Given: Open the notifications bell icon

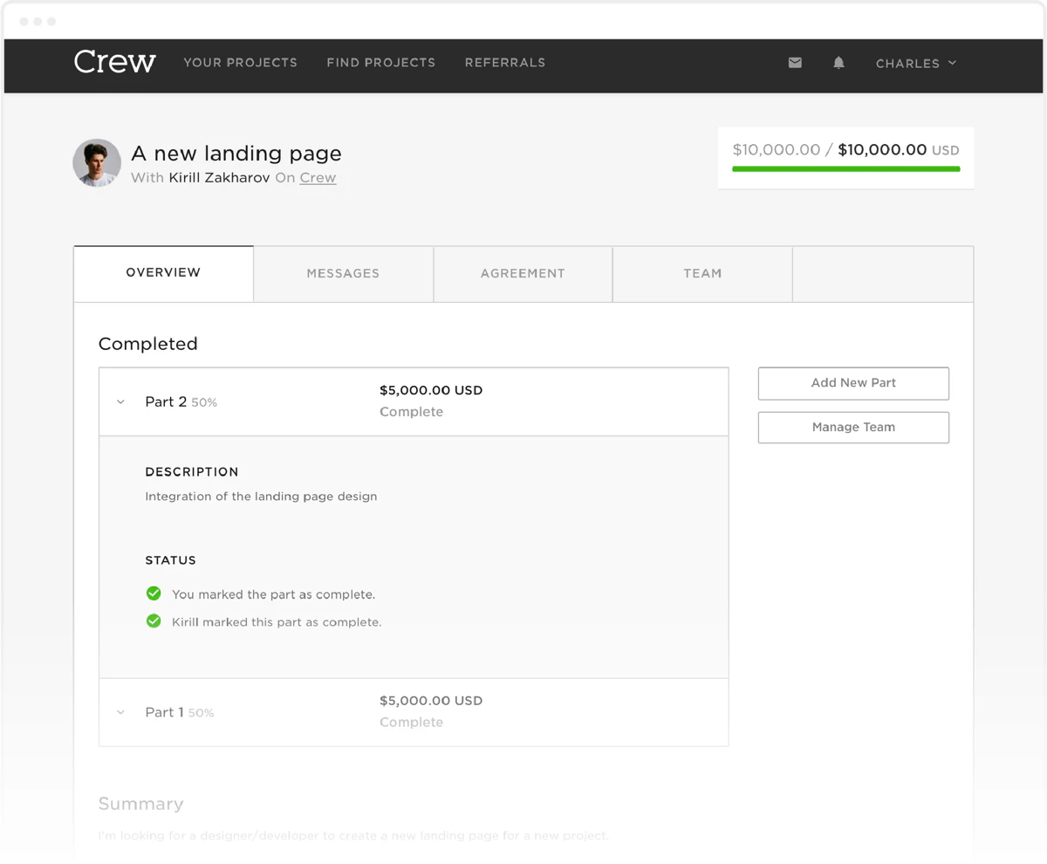Looking at the screenshot, I should [838, 63].
